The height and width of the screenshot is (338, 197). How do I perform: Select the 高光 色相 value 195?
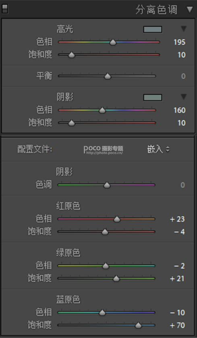point(180,42)
